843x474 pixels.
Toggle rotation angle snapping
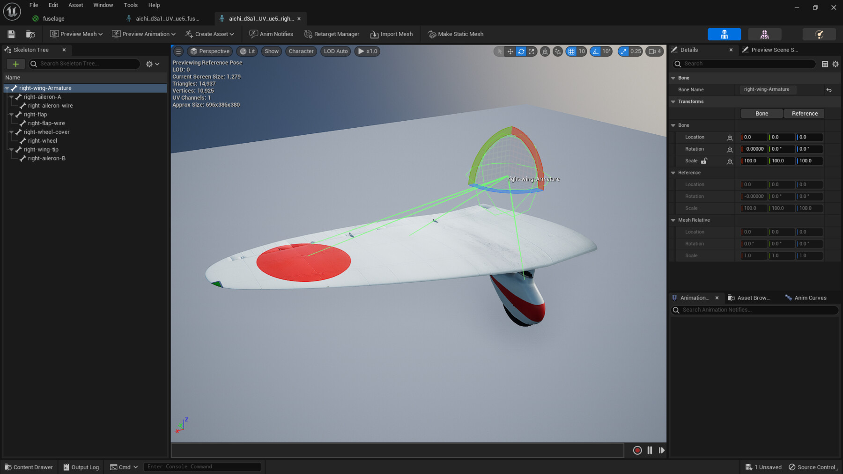[595, 51]
